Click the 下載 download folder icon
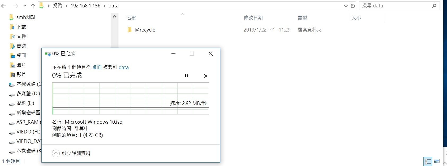Screen dimensions: 447x166 pyautogui.click(x=12, y=27)
